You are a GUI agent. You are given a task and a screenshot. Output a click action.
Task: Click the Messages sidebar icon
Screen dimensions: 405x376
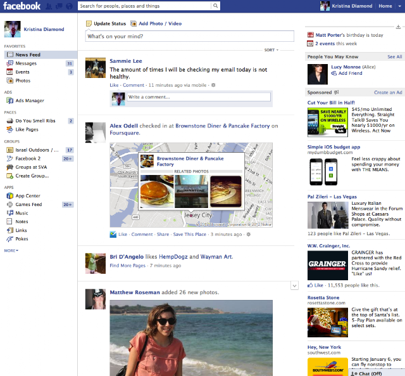click(x=10, y=63)
